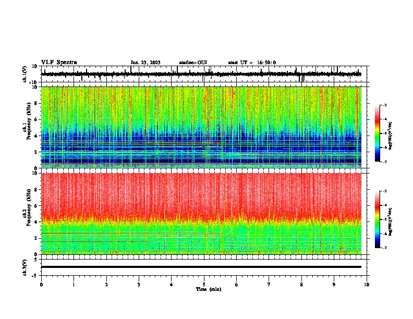Select the "Jan. 23, 2023" date label
The height and width of the screenshot is (319, 413).
[x=145, y=63]
